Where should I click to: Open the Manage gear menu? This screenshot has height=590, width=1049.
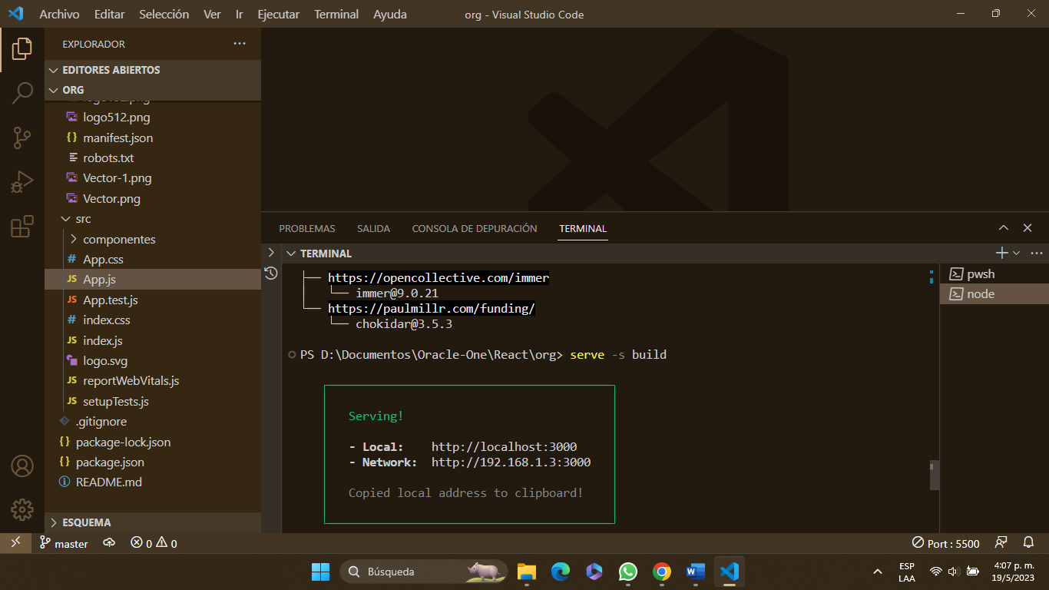[22, 509]
